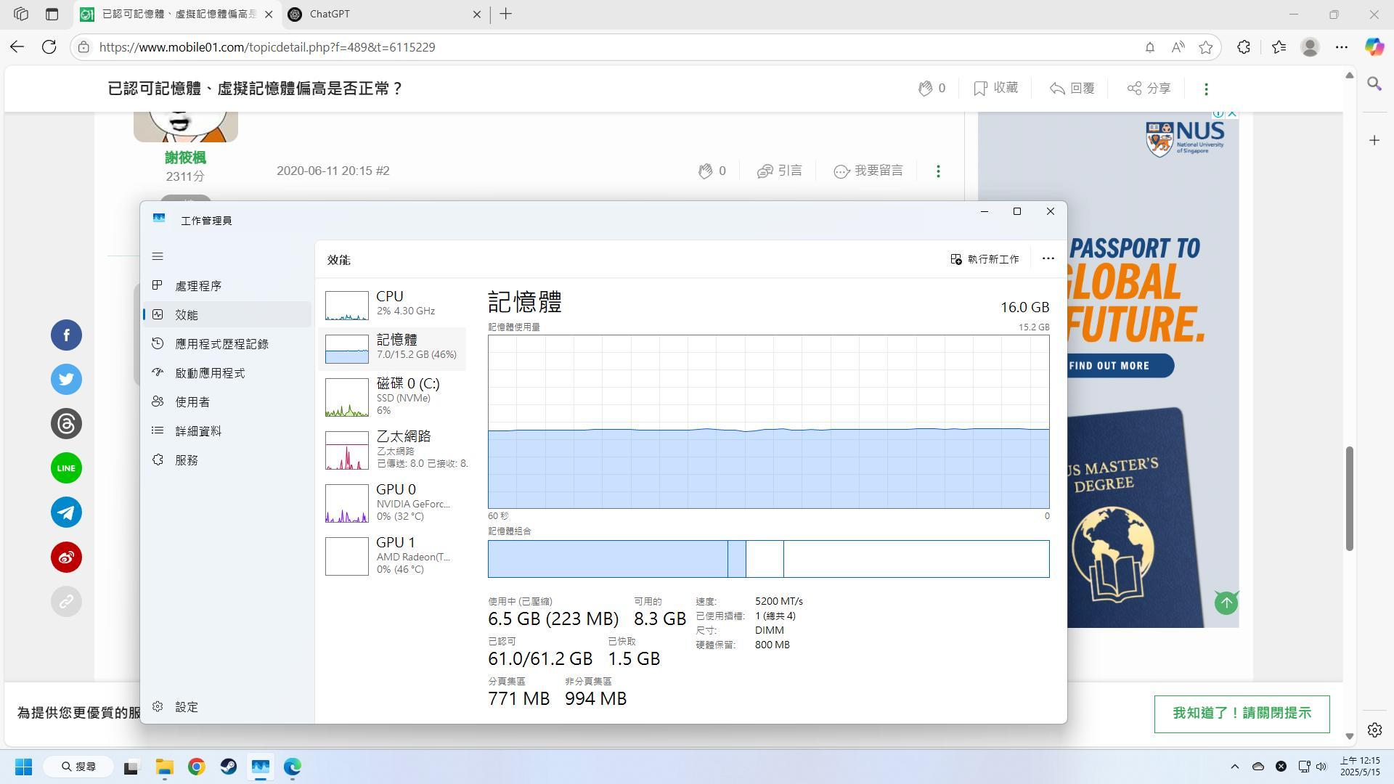Screen dimensions: 1394x784
Task: Open the ... options menu on the Performance page
Action: (1048, 258)
